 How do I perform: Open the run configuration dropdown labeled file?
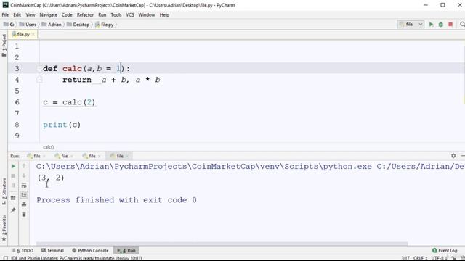click(411, 24)
